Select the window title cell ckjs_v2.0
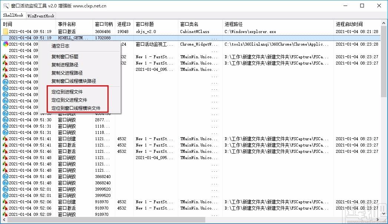 (146, 32)
